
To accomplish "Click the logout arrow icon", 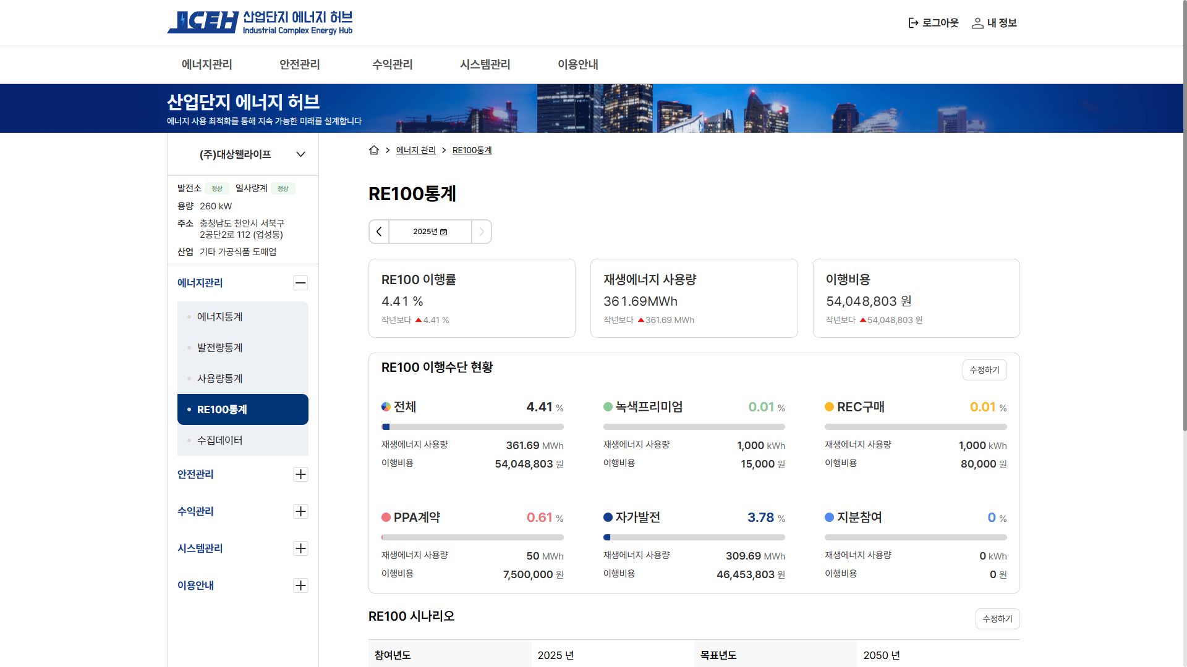I will point(913,23).
